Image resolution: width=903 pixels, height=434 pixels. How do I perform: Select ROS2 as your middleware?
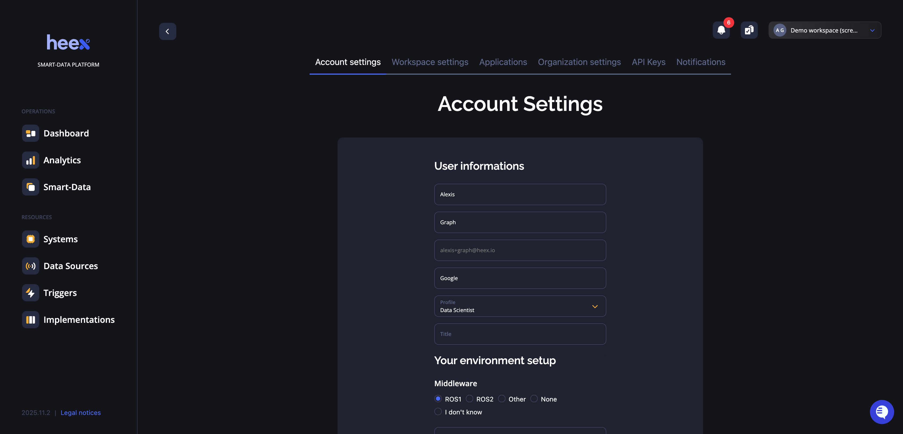tap(470, 399)
